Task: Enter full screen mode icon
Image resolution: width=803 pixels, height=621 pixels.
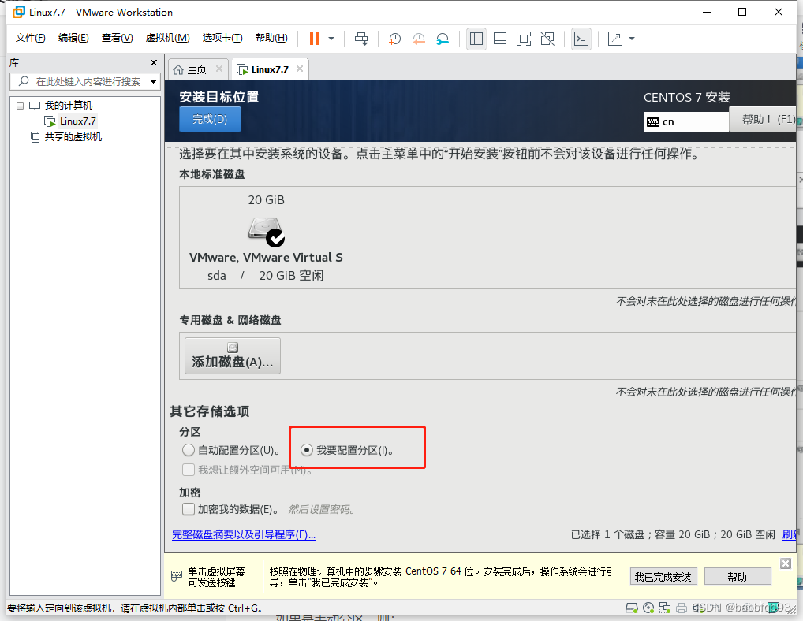Action: click(524, 39)
